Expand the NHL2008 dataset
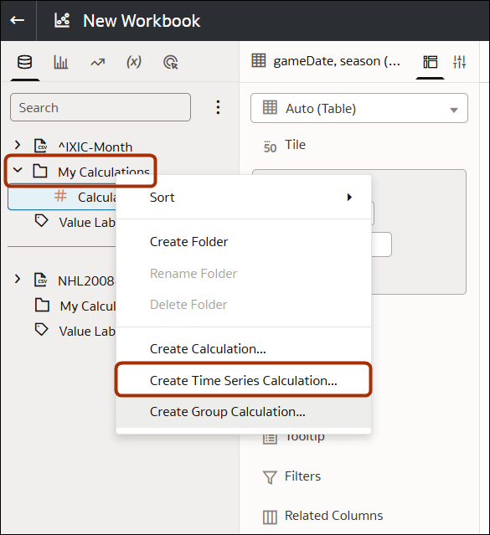The height and width of the screenshot is (535, 490). tap(18, 279)
